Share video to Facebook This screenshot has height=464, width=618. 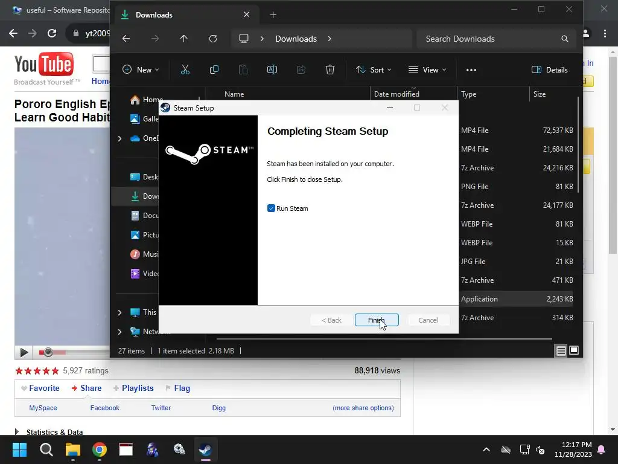(105, 408)
